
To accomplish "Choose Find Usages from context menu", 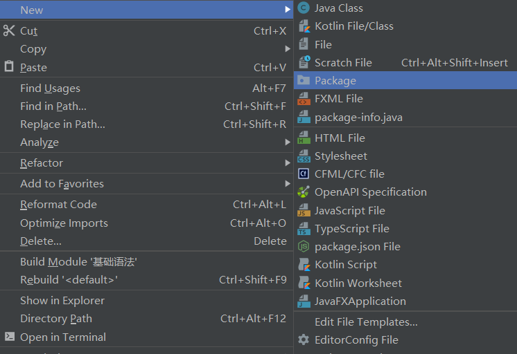I will click(146, 88).
